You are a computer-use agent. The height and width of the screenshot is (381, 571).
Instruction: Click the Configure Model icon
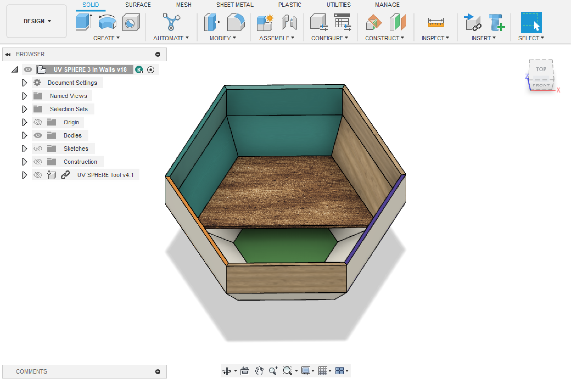click(319, 22)
